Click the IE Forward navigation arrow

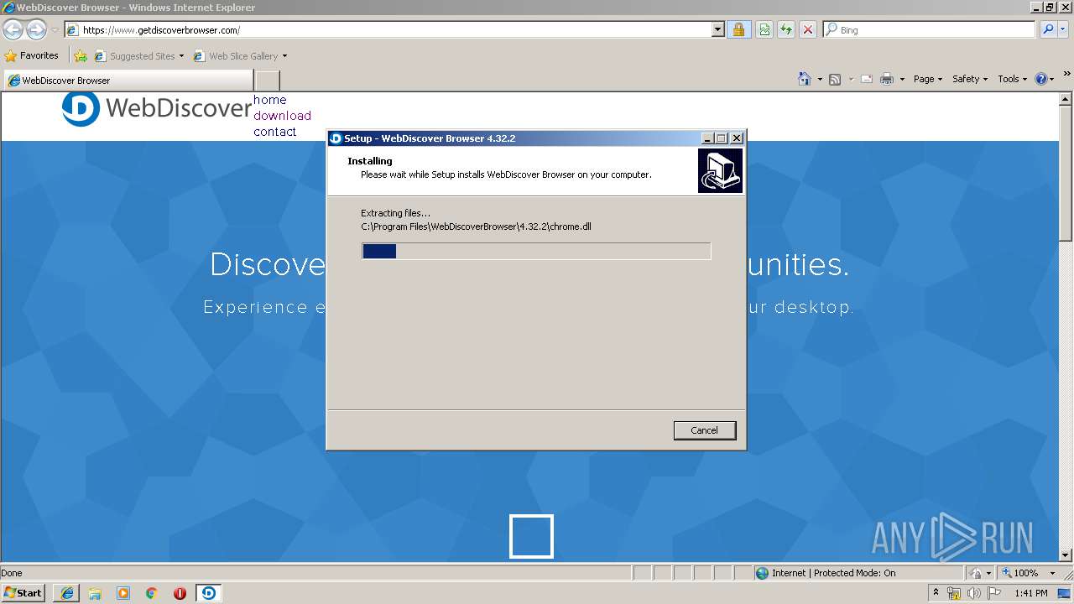(36, 30)
